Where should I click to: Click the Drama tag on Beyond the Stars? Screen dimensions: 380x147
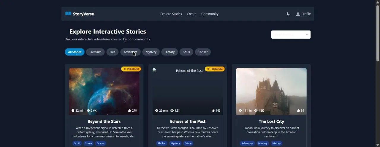pyautogui.click(x=101, y=143)
